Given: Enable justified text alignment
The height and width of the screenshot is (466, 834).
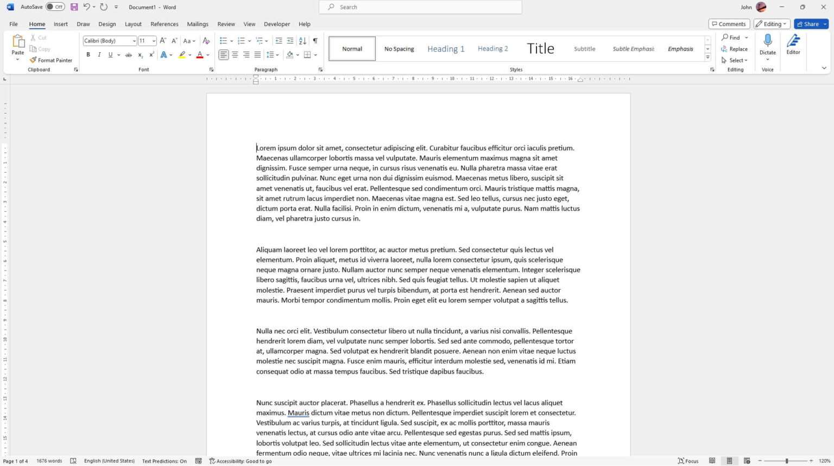Looking at the screenshot, I should point(257,54).
